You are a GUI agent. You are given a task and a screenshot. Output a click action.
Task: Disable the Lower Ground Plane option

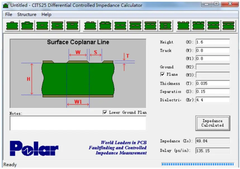pyautogui.click(x=105, y=112)
